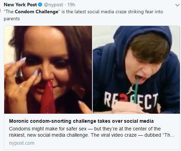Open the Moronic condom-snorting challenge headline
The width and height of the screenshot is (181, 151).
point(81,121)
